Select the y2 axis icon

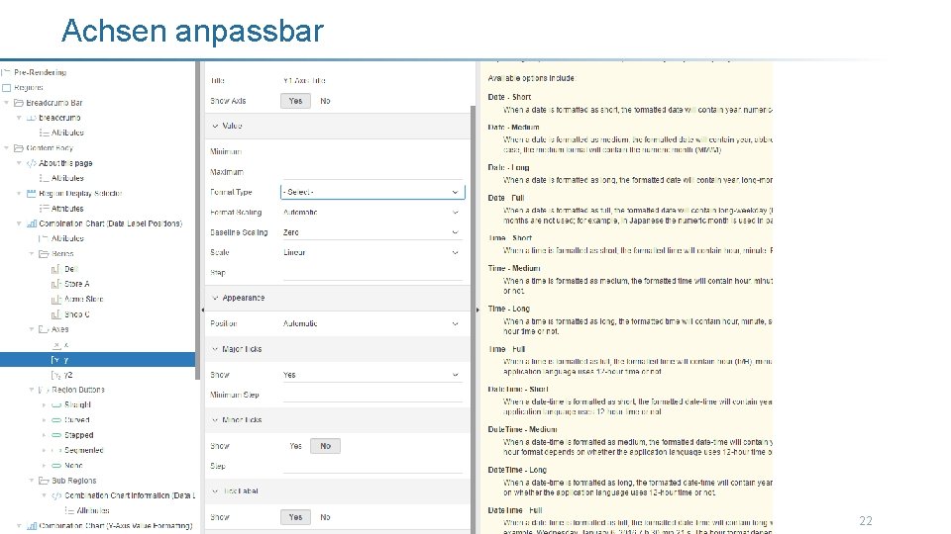pos(56,376)
